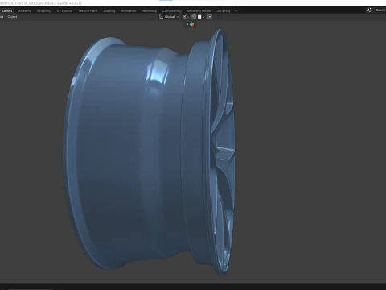Open the Scripting workspace tab

[x=224, y=11]
